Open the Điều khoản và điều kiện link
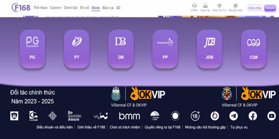Image resolution: width=279 pixels, height=139 pixels. [x=55, y=128]
